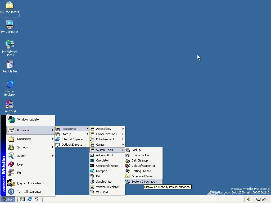This screenshot has width=271, height=203.
Task: Click the Help book icon in Start menu
Action: pyautogui.click(x=11, y=164)
